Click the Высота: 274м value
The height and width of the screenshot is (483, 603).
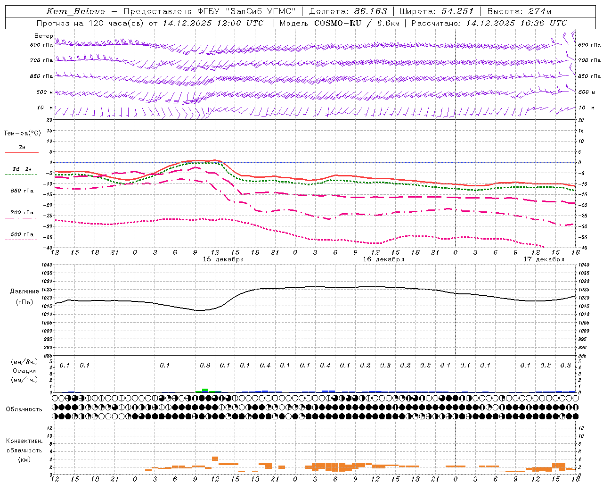[x=519, y=11]
